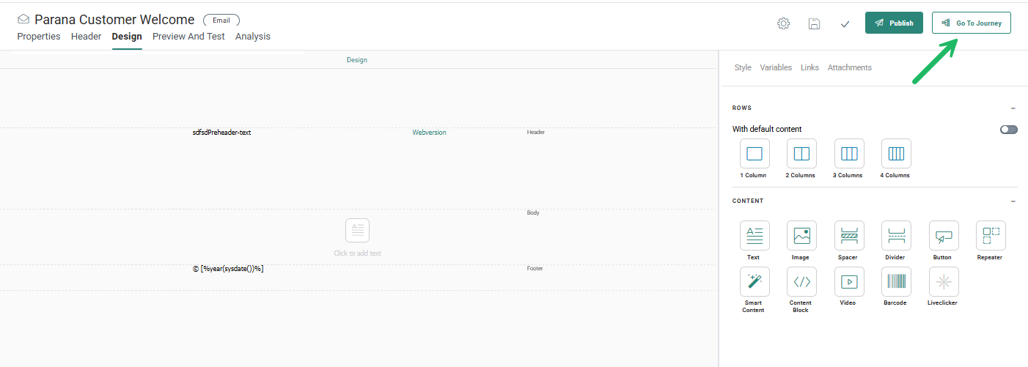The height and width of the screenshot is (367, 1028).
Task: Select the Image content block icon
Action: tap(801, 236)
